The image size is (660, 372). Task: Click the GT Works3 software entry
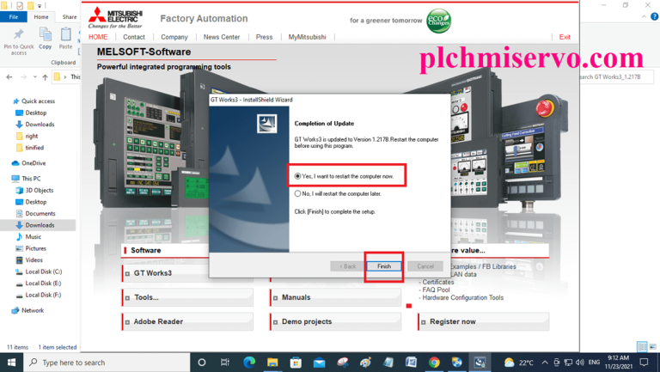[x=165, y=273]
